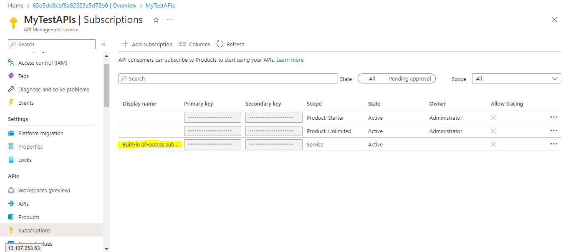Click the APIs arrow icon in sidebar
Screen dimensions: 568x252
point(11,204)
